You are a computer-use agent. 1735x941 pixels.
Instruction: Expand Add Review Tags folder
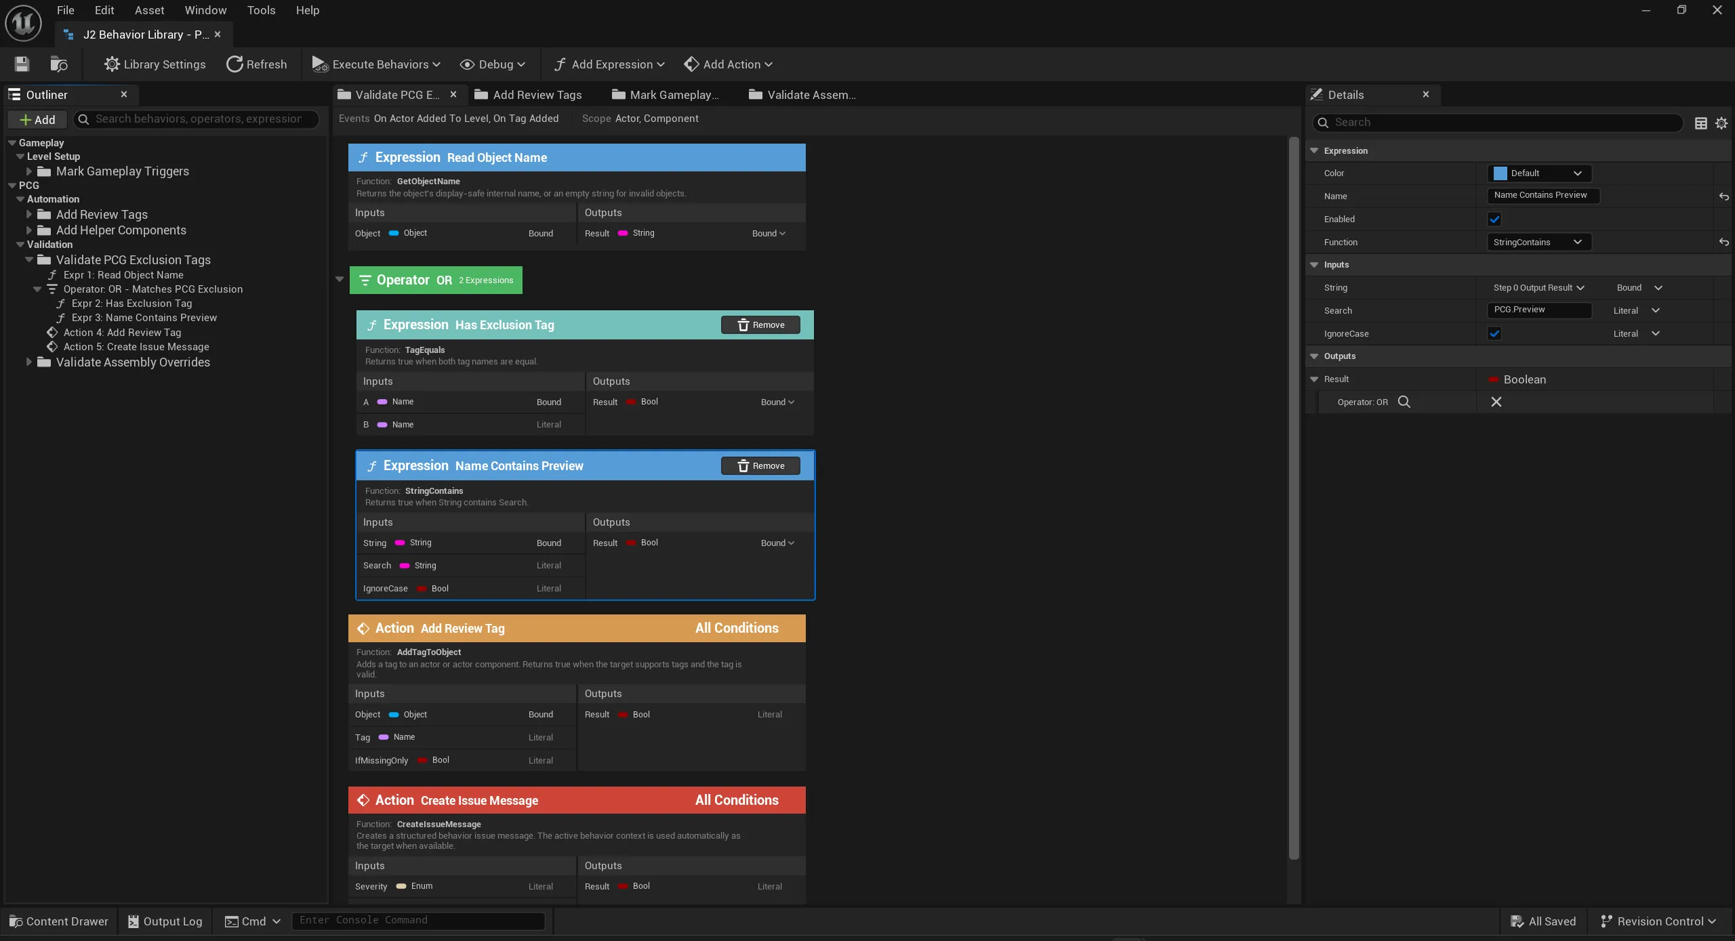coord(29,214)
